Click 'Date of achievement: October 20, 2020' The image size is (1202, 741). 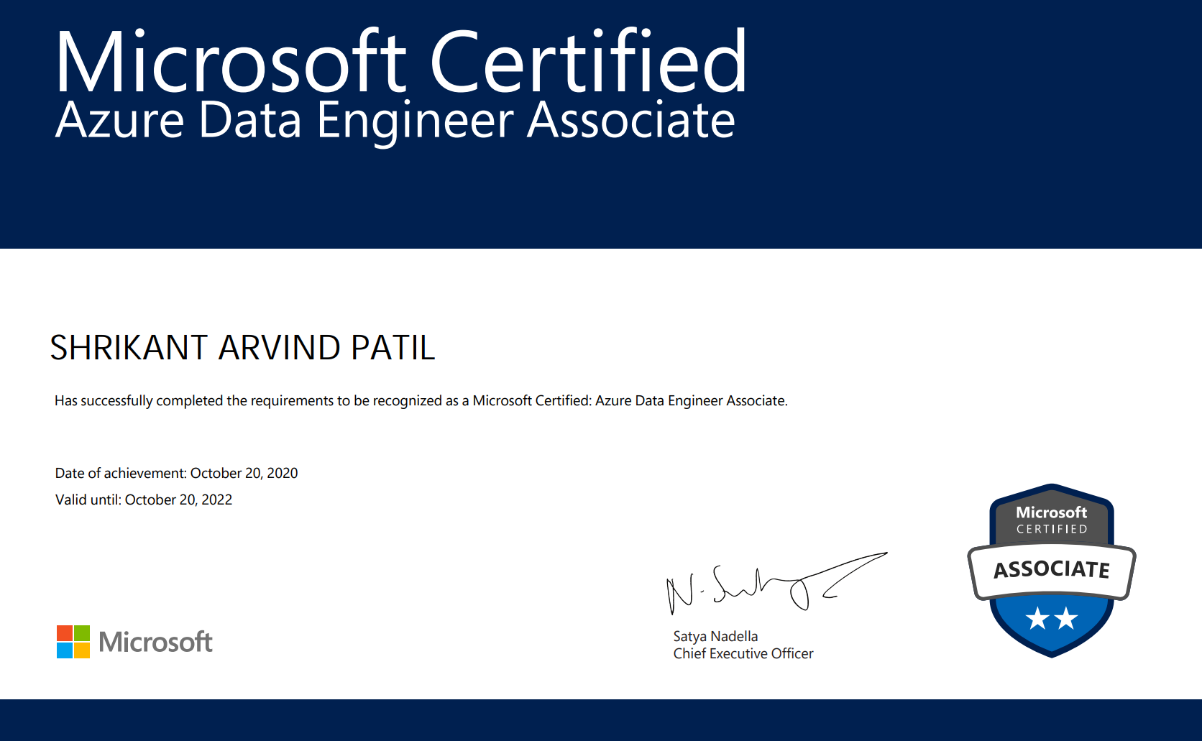[x=176, y=473]
